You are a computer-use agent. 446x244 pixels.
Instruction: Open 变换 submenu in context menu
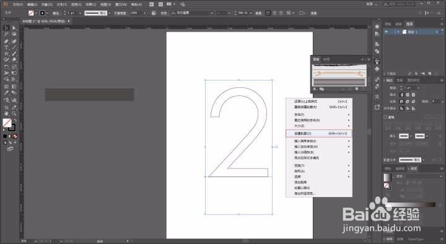pos(319,165)
